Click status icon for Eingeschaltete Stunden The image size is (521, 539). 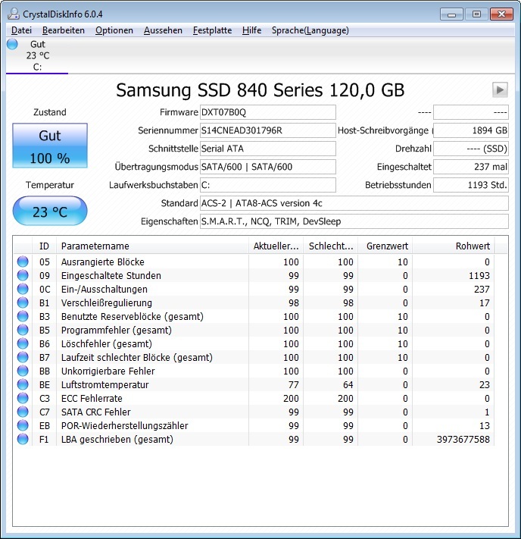point(23,275)
